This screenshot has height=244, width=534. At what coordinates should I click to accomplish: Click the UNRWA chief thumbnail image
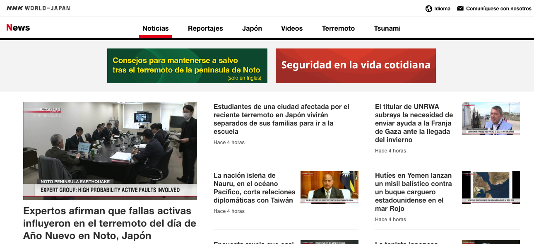pyautogui.click(x=491, y=118)
